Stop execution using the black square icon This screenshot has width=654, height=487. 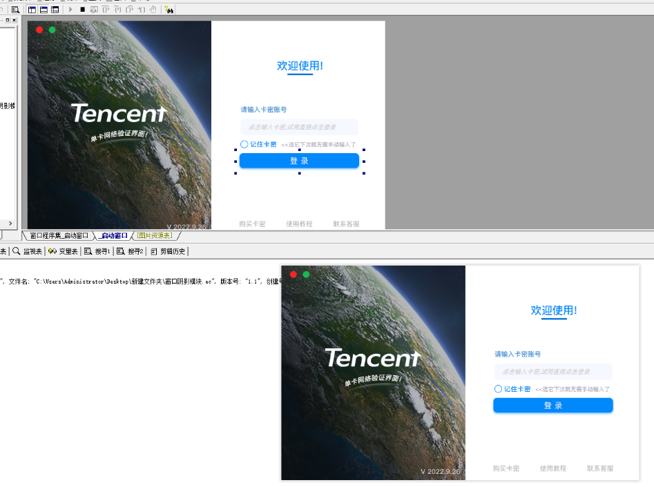point(82,10)
